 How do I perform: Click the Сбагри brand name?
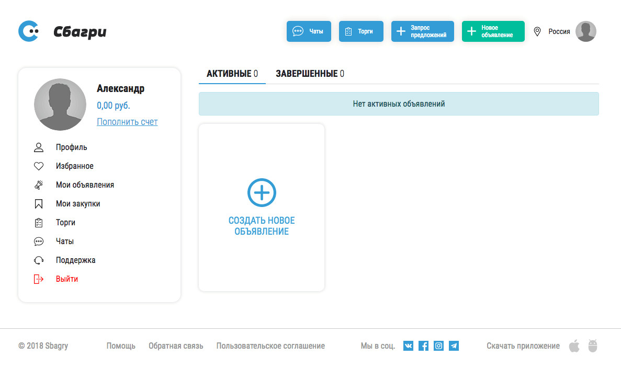tap(80, 32)
